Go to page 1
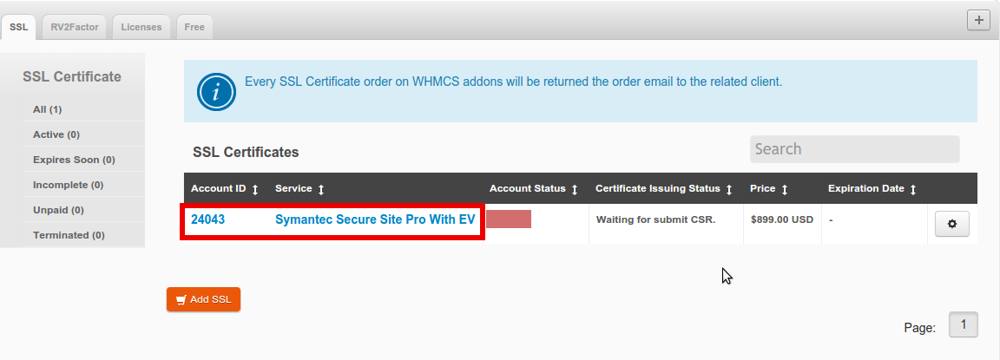The height and width of the screenshot is (360, 1000). click(964, 325)
